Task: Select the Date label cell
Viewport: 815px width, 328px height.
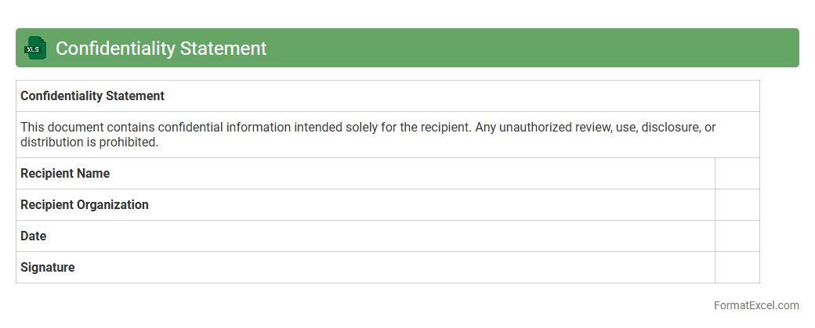Action: (34, 236)
